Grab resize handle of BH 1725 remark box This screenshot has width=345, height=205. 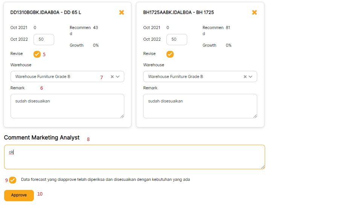click(255, 116)
